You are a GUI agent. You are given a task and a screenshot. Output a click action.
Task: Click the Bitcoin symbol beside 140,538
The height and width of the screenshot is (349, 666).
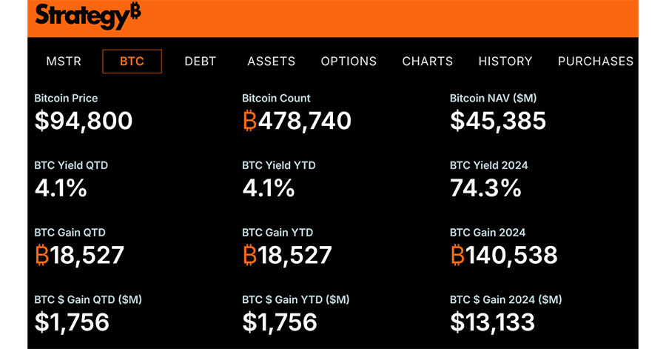pos(457,255)
